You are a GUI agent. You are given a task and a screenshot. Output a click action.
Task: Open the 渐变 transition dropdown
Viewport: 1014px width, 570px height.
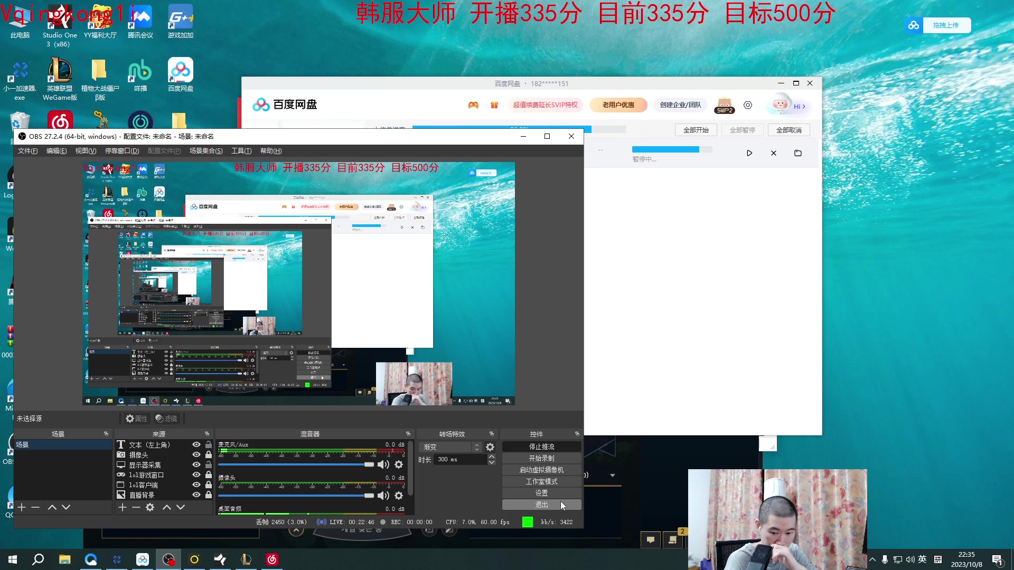click(x=450, y=447)
